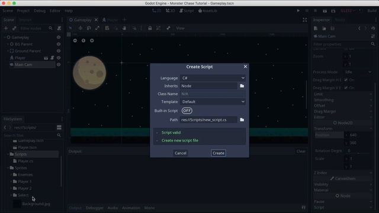
Task: Lock selected object with lock icon
Action: pyautogui.click(x=150, y=28)
